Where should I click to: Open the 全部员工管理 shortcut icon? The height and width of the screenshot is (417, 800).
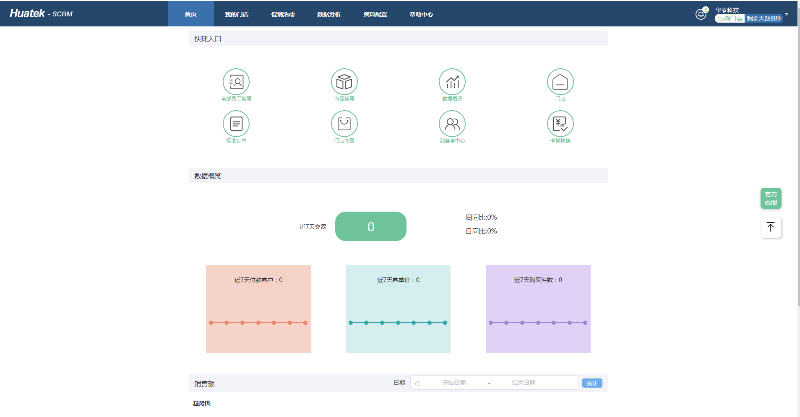236,82
